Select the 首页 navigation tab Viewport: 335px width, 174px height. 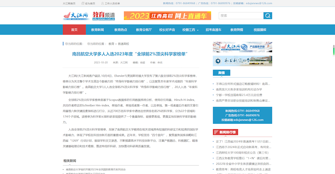74,30
